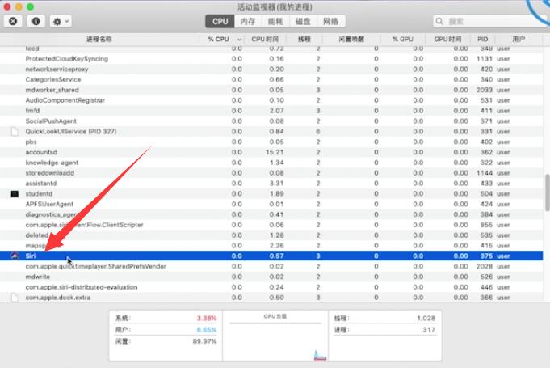
Task: Open the gear action menu dropdown
Action: tap(61, 21)
